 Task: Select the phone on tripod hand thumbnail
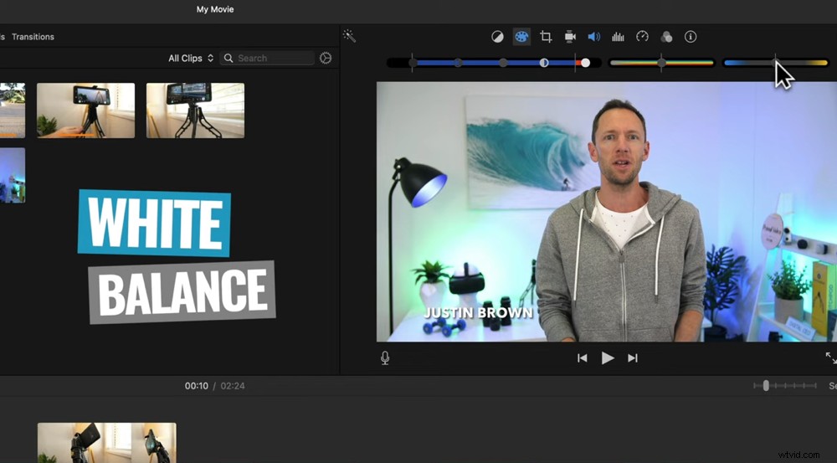click(86, 110)
